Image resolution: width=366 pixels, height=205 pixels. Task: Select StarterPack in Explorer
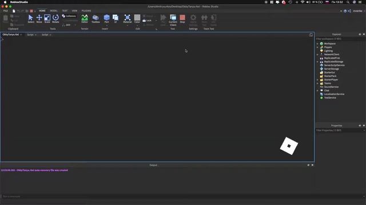[330, 76]
